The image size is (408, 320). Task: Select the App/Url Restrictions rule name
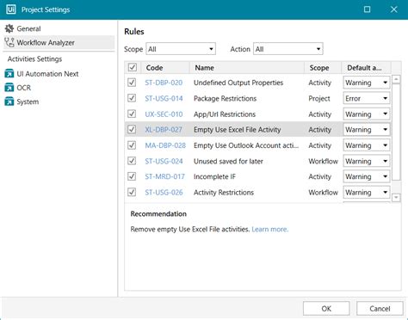[225, 114]
